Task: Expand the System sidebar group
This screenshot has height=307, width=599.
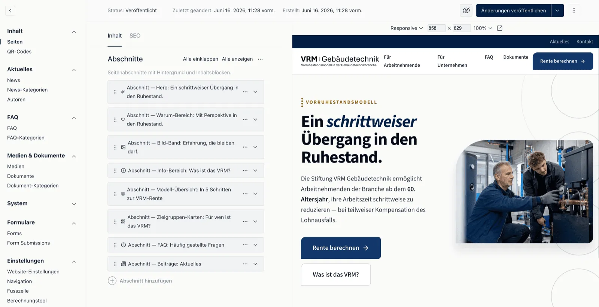Action: click(74, 204)
